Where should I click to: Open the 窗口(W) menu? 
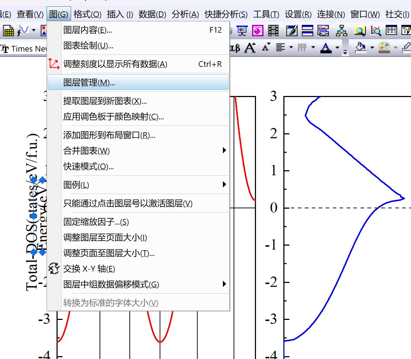coord(365,14)
